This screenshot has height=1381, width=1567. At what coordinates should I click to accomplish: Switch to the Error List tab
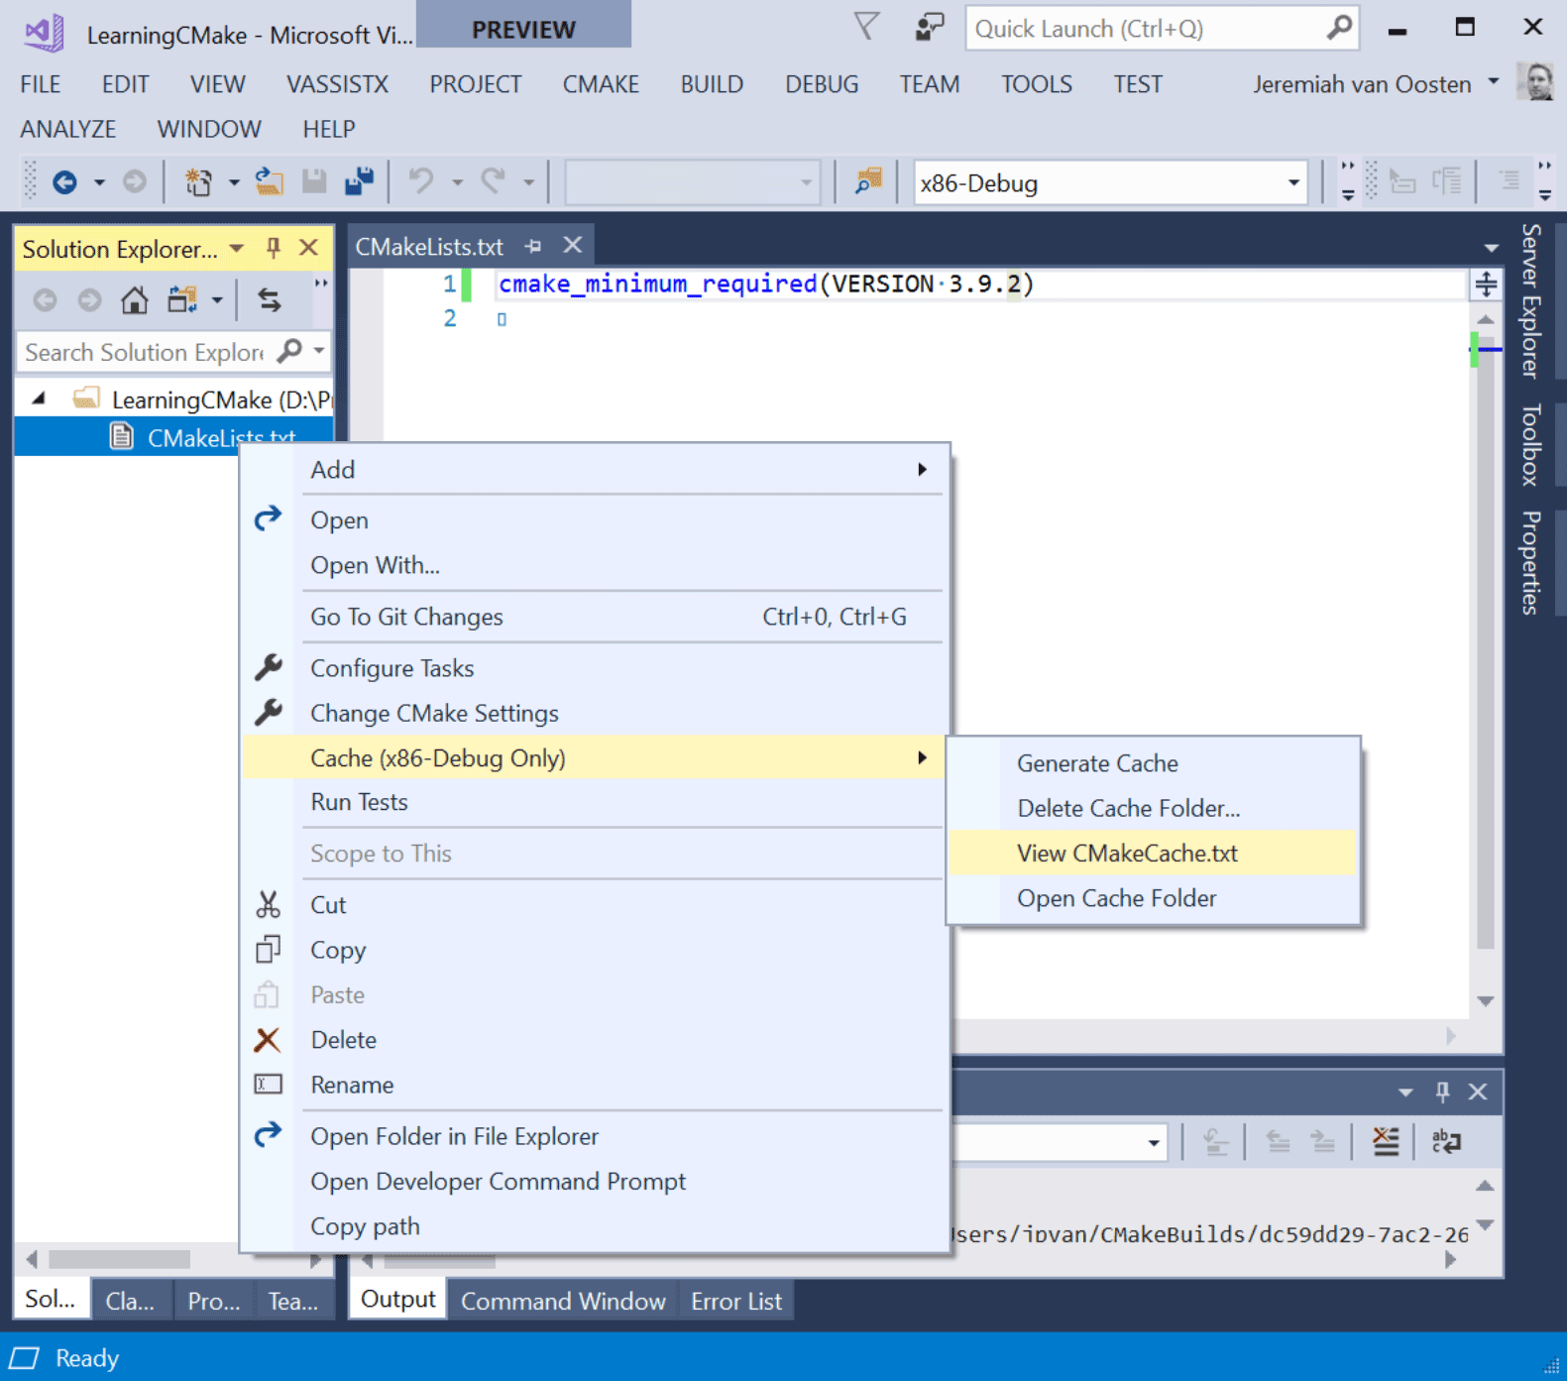coord(736,1301)
